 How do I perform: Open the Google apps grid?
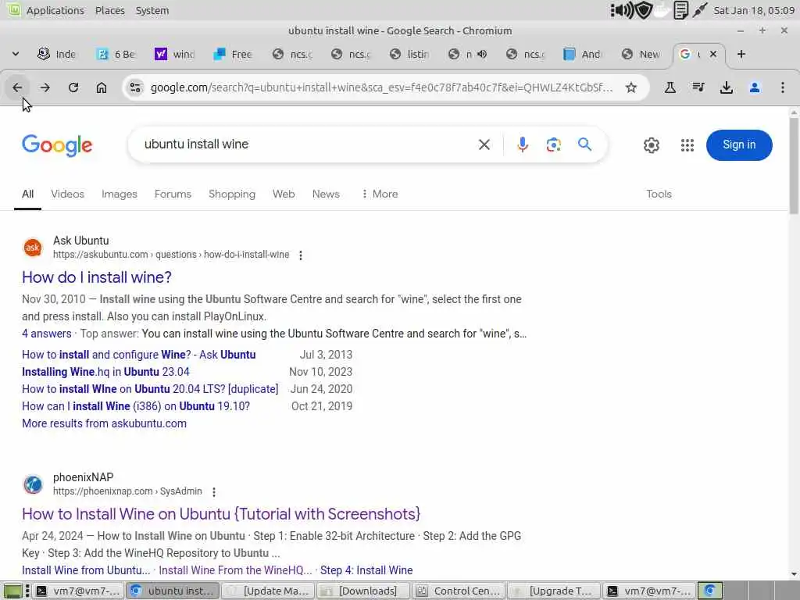click(687, 145)
